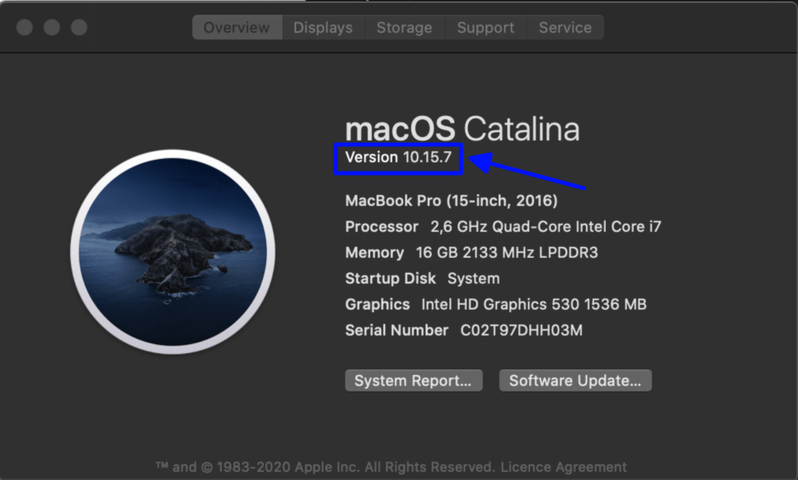Open System Report
Viewport: 798px width, 480px height.
(x=413, y=381)
